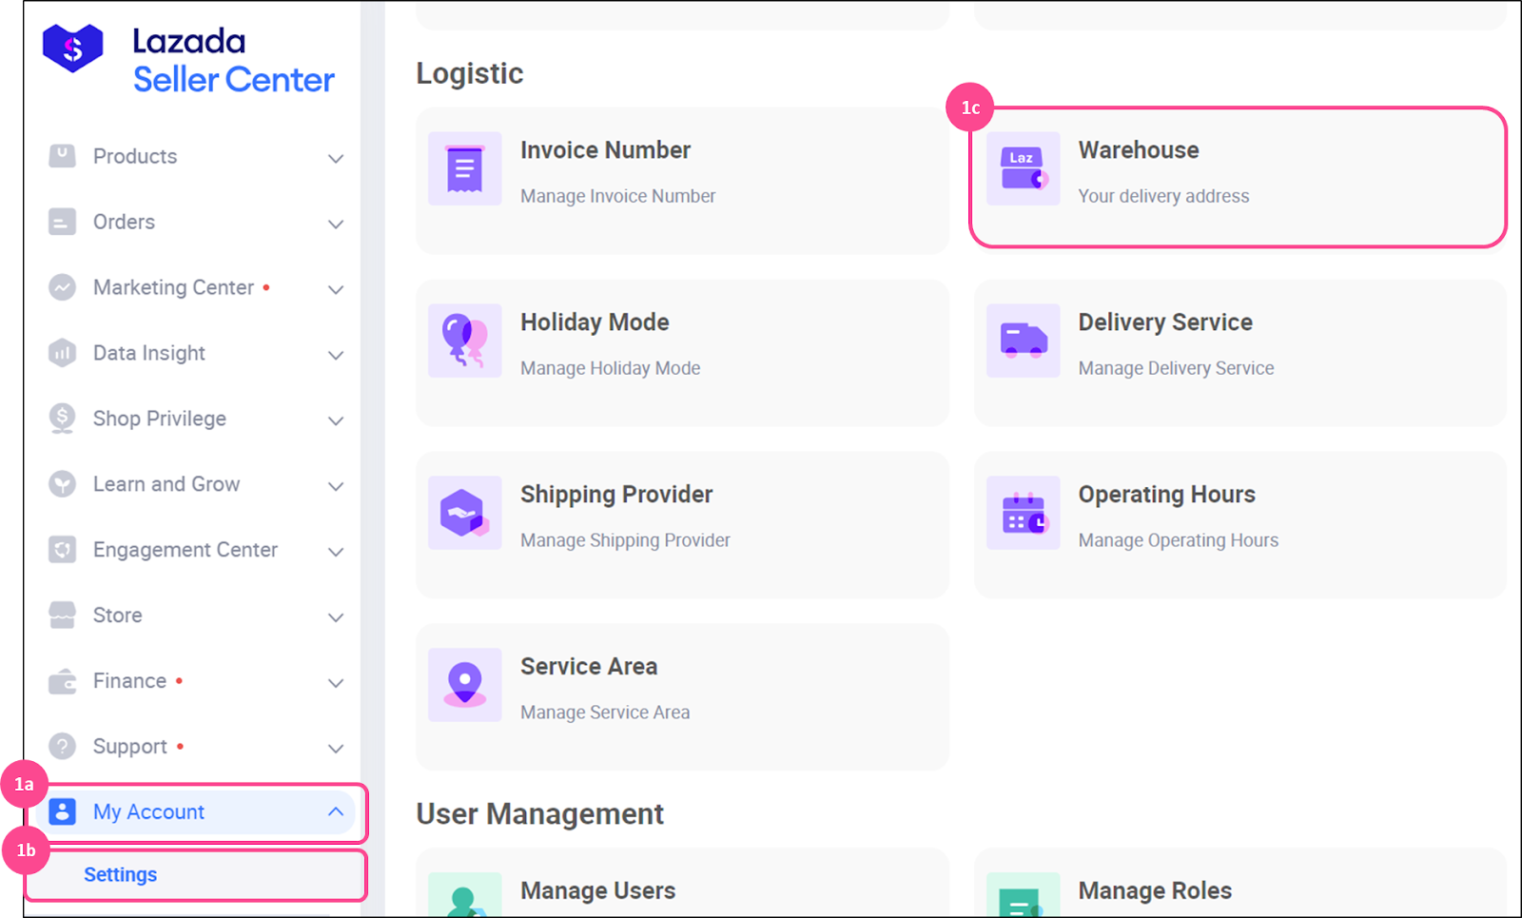Screen dimensions: 1522x918
Task: Collapse the My Account chevron
Action: point(336,811)
